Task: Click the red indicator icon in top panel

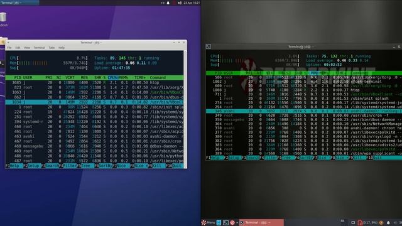Action: [174, 3]
